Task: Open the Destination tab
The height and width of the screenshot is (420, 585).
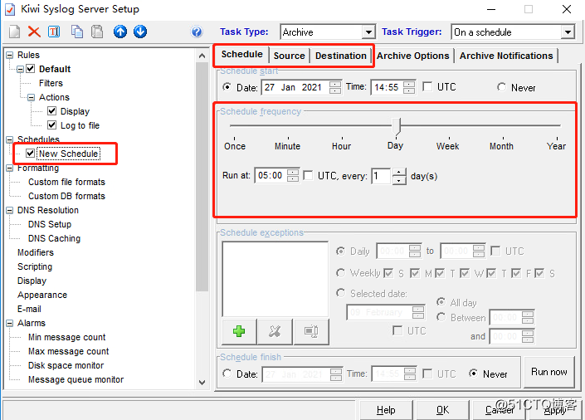Action: pos(341,56)
